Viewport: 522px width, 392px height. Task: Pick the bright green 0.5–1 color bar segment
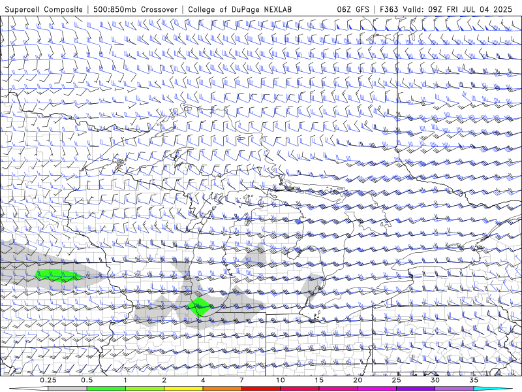coord(106,389)
